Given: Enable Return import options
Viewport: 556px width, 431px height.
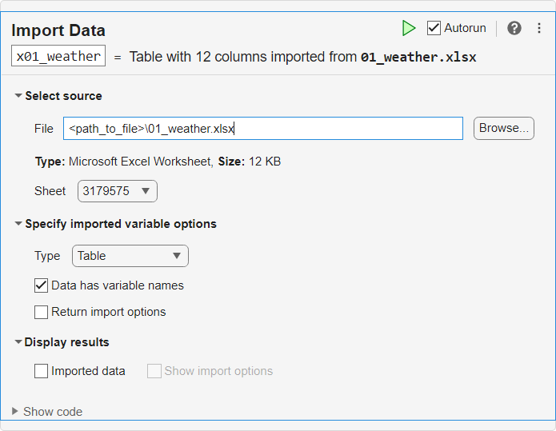Looking at the screenshot, I should pyautogui.click(x=42, y=312).
